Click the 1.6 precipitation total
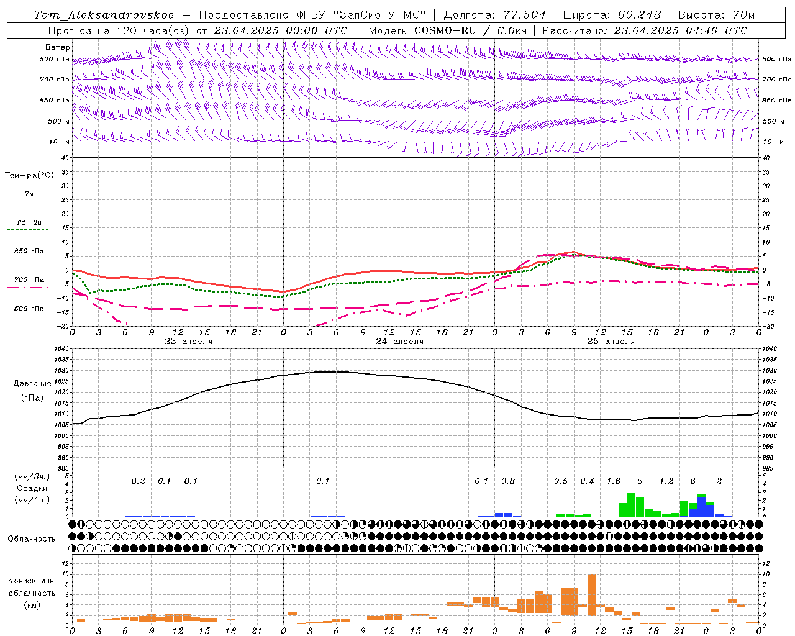Viewport: 795px width, 636px height. [613, 481]
